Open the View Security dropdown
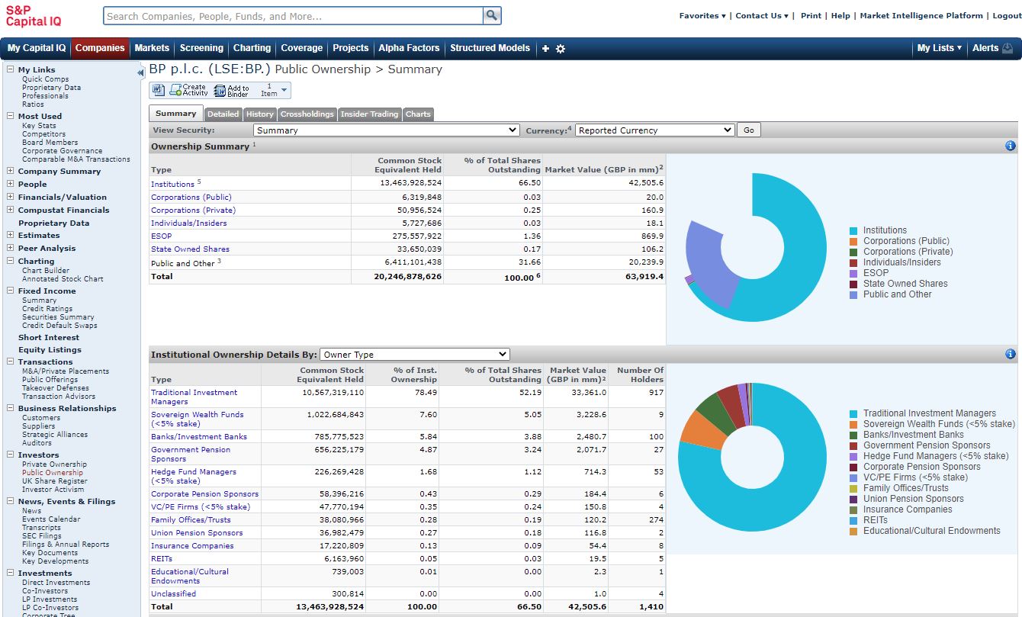Viewport: 1022px width, 617px height. coord(387,130)
